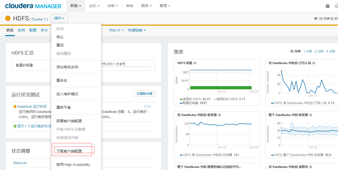This screenshot has height=170, width=338.
Task: Open help icon for 整个 DataNodes 中的 收发器
Action: tap(311, 115)
